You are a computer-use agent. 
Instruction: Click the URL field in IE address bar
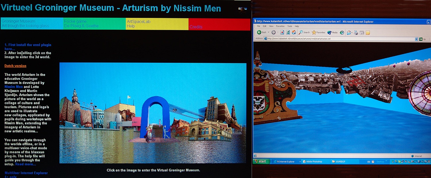click(340, 39)
